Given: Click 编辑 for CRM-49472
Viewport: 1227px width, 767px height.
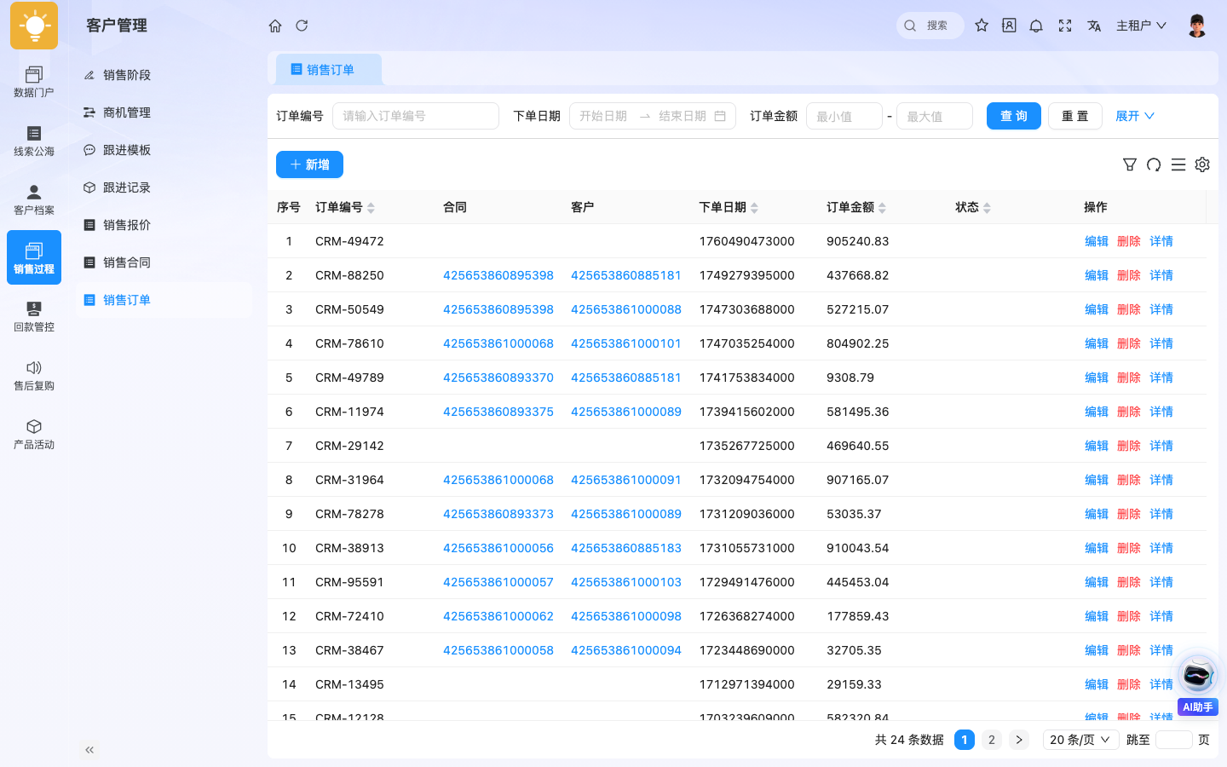Looking at the screenshot, I should [1097, 241].
